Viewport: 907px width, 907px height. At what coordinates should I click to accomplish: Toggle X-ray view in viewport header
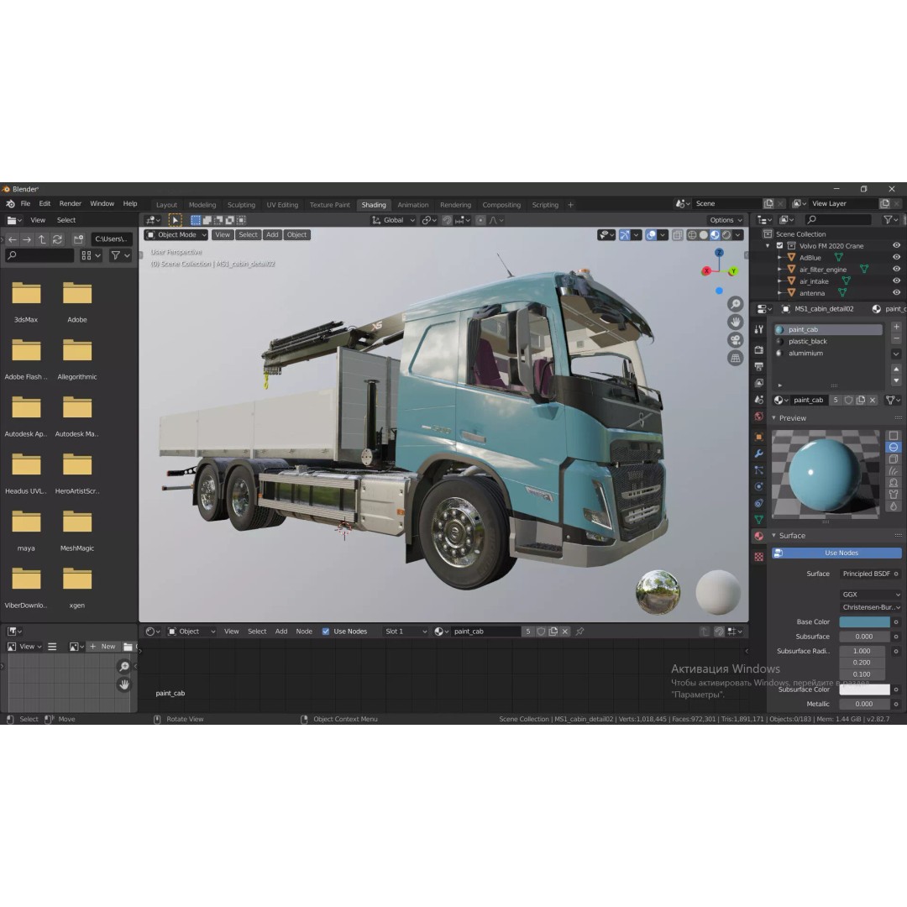pyautogui.click(x=677, y=235)
